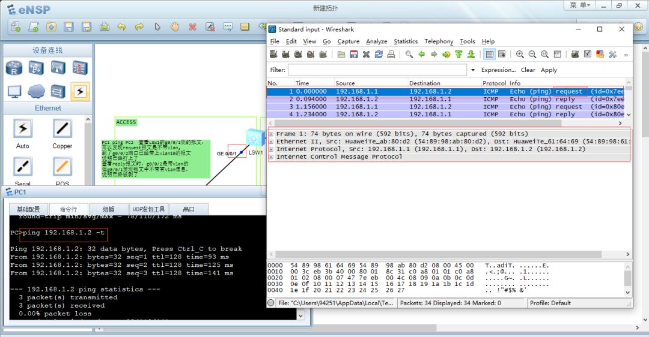649x337 pixels.
Task: Select packet 3 at time 1.156000
Action: pos(445,107)
